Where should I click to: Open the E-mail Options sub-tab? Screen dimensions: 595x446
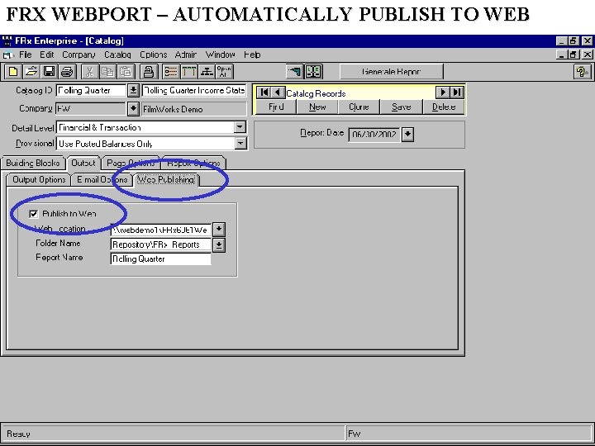pos(102,180)
